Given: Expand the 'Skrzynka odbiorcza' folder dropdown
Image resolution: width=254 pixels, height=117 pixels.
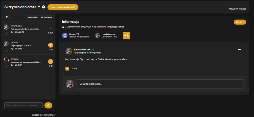Looking at the screenshot, I should coord(22,7).
